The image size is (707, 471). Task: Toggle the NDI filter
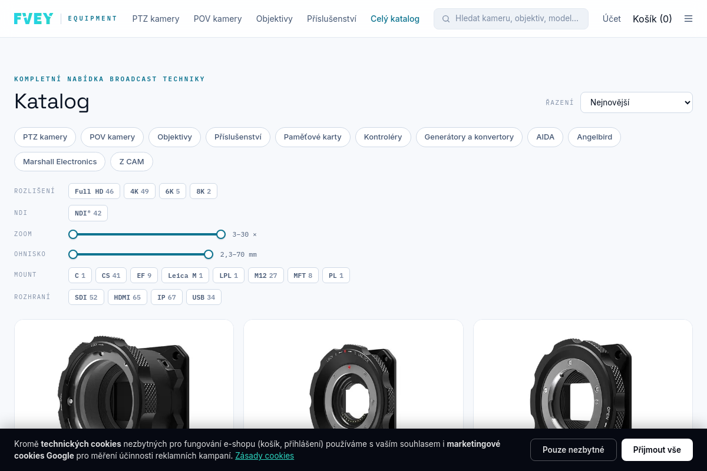(88, 213)
